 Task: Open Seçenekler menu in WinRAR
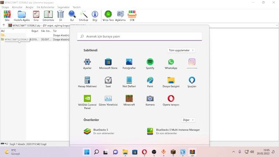(63, 7)
